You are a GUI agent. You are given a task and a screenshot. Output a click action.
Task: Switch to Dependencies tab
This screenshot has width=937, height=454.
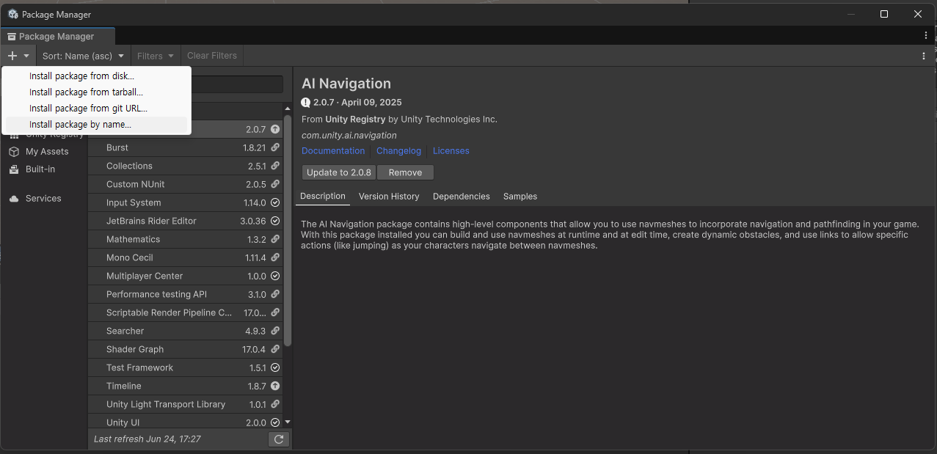[x=461, y=197]
